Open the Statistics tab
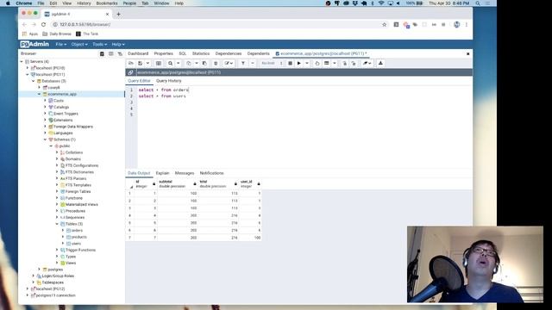Viewport: 552px width, 310px height. point(201,53)
